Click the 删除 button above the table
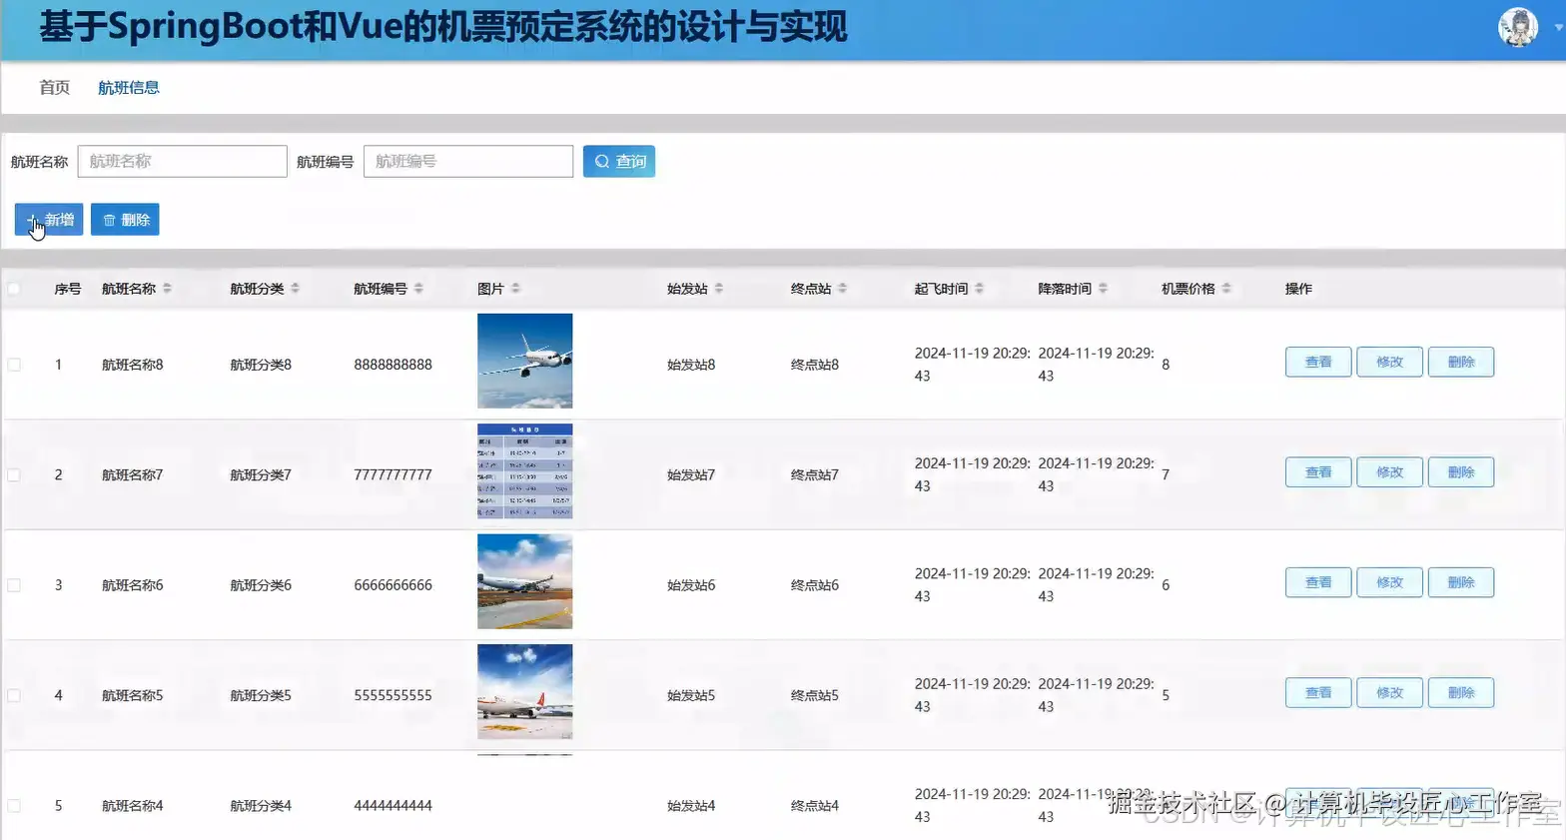The height and width of the screenshot is (840, 1566). pos(125,220)
